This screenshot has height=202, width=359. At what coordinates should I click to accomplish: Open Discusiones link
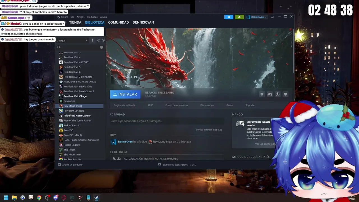(x=207, y=105)
